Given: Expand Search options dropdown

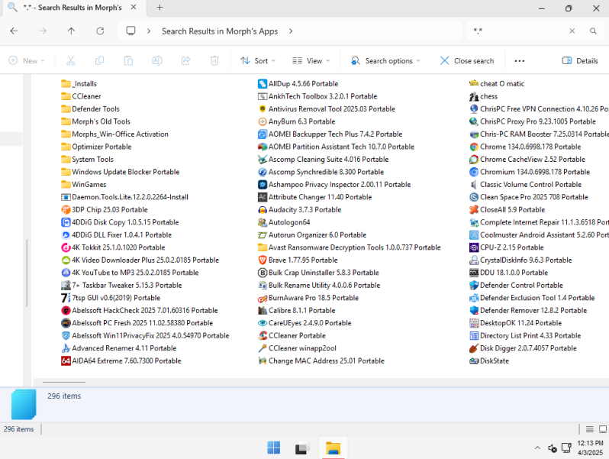Looking at the screenshot, I should (x=385, y=60).
